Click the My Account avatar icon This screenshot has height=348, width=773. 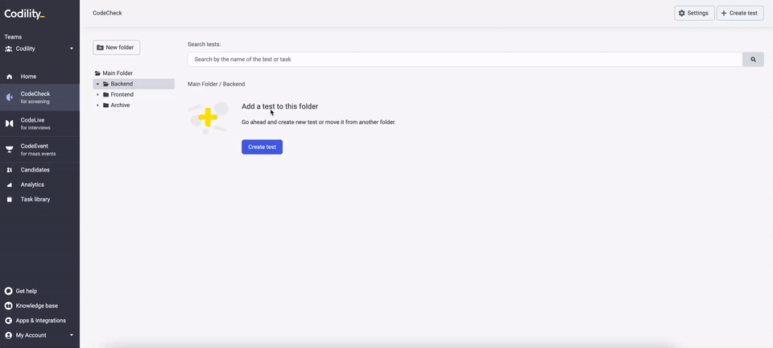click(x=8, y=336)
